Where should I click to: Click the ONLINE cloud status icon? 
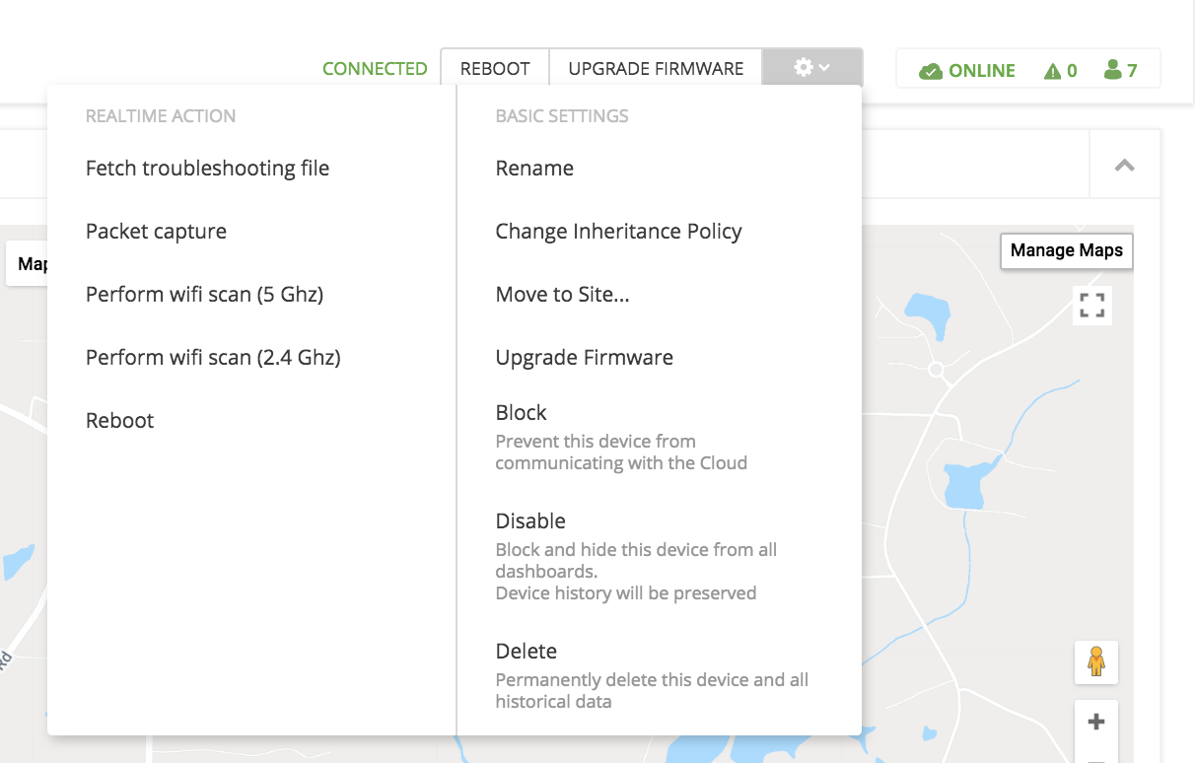(x=931, y=71)
